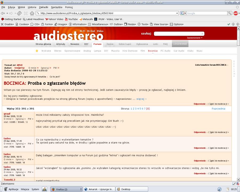Viewport: 240px width, 192px height.
Task: Switch to Desktop taskbar button
Action: pos(132,189)
